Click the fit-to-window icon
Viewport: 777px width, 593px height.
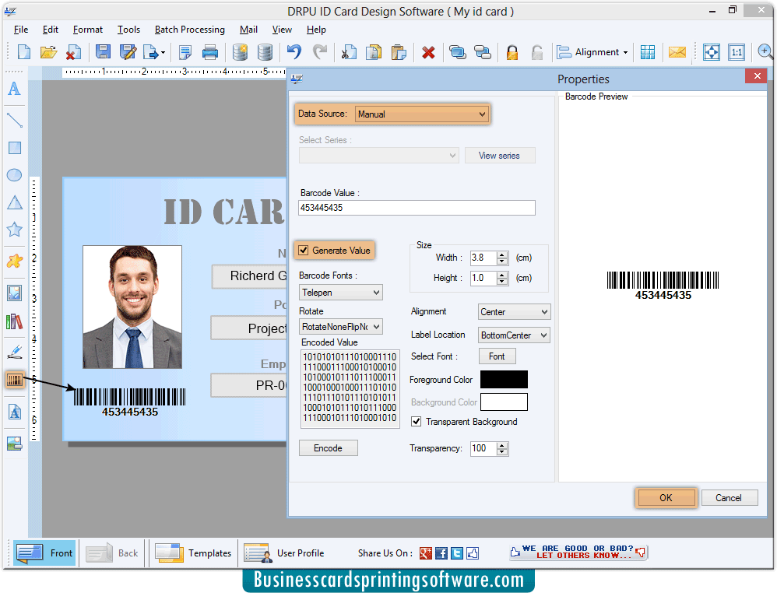coord(712,52)
